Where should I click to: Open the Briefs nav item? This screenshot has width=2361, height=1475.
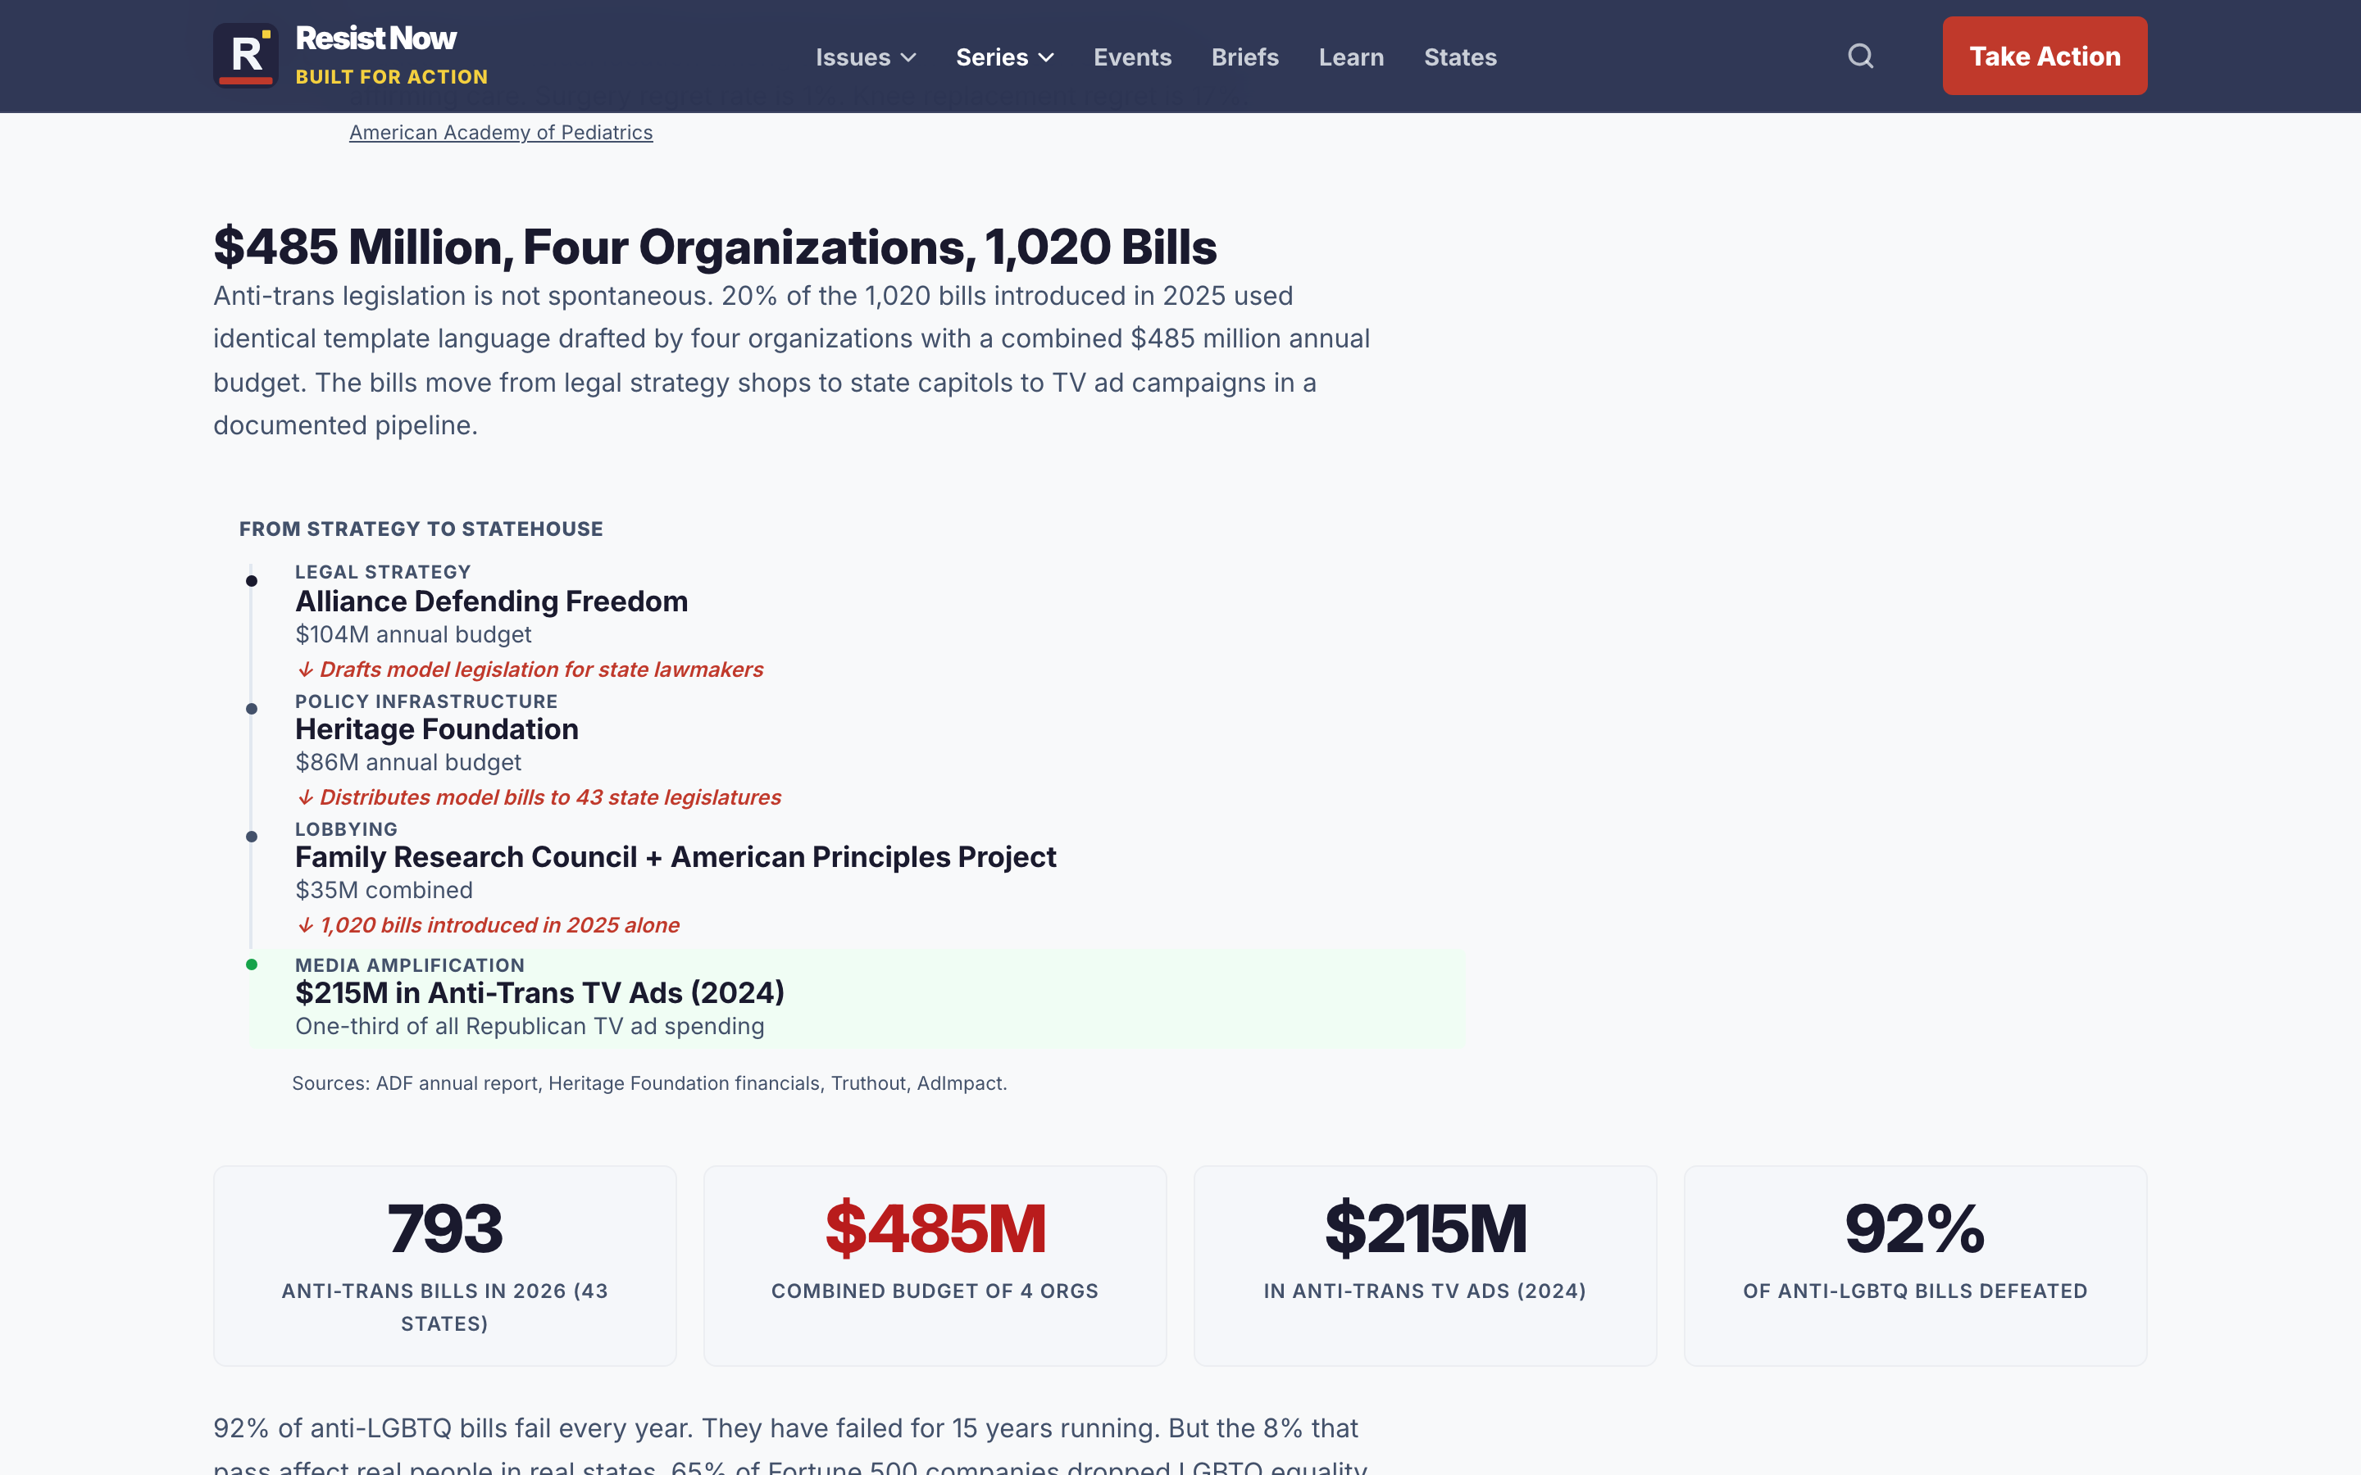[x=1245, y=57]
